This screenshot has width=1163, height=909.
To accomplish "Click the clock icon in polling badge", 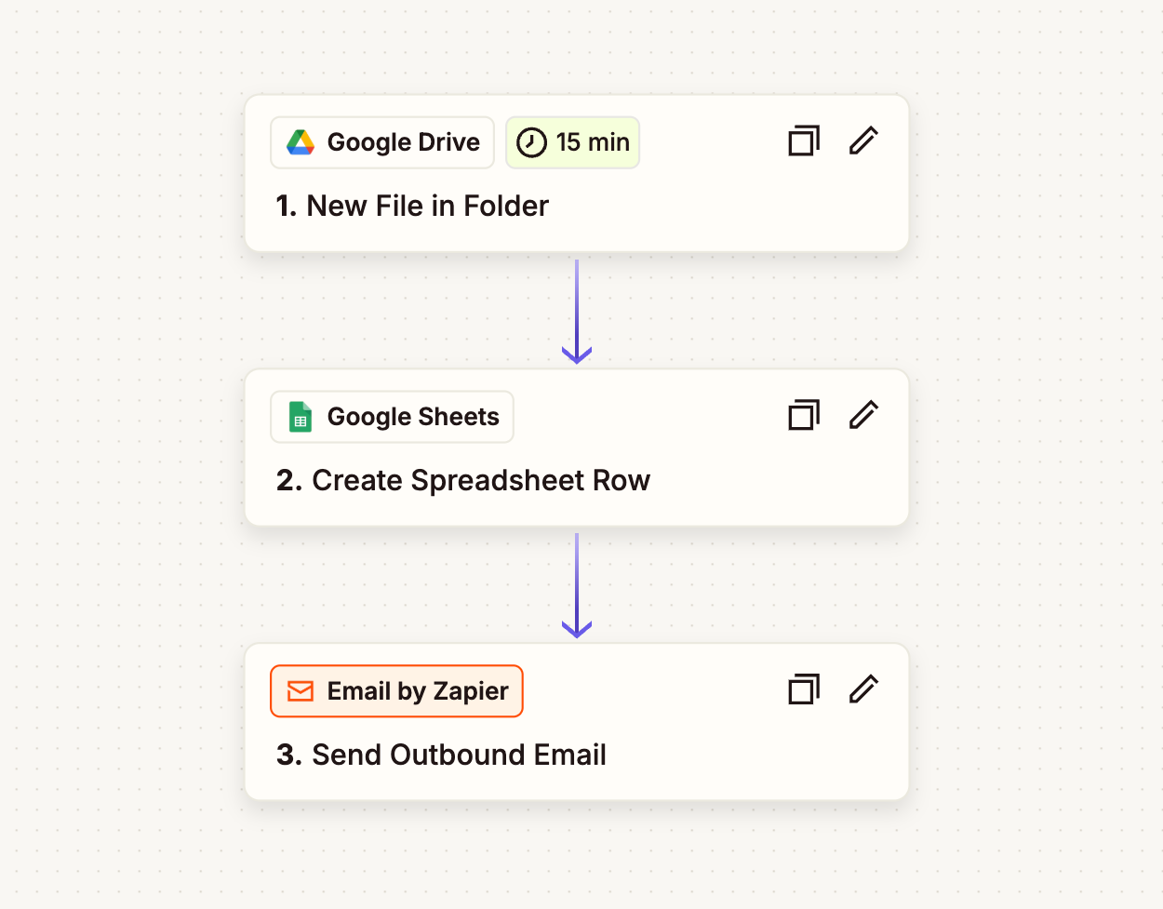I will tap(531, 142).
